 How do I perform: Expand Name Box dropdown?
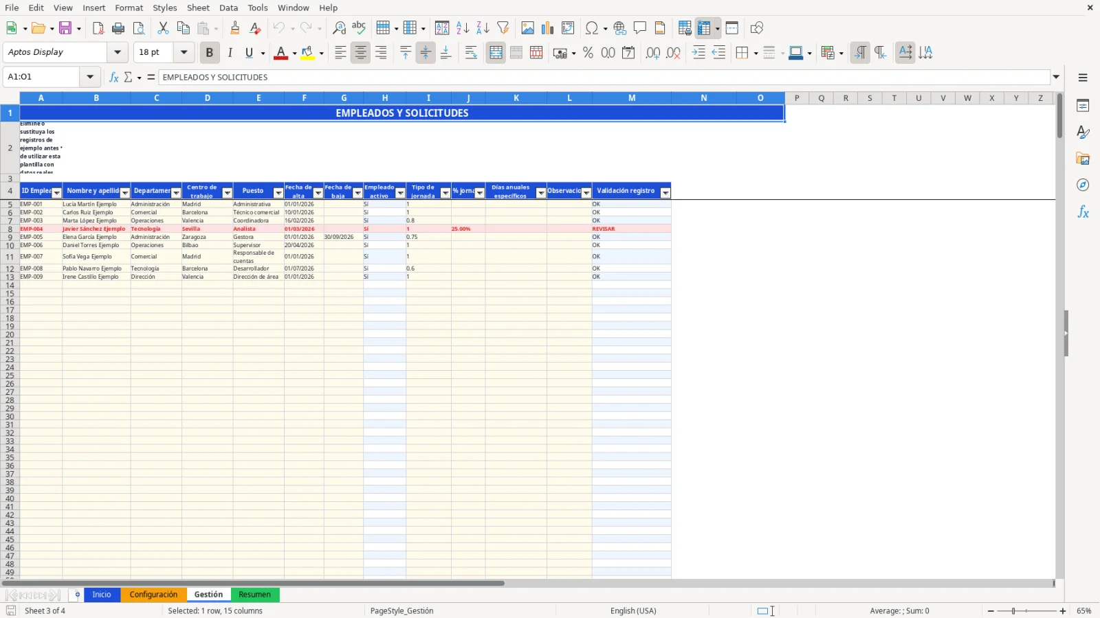(x=90, y=77)
